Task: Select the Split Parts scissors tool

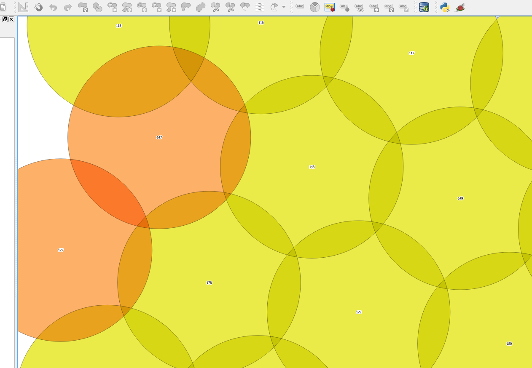Action: (230, 7)
